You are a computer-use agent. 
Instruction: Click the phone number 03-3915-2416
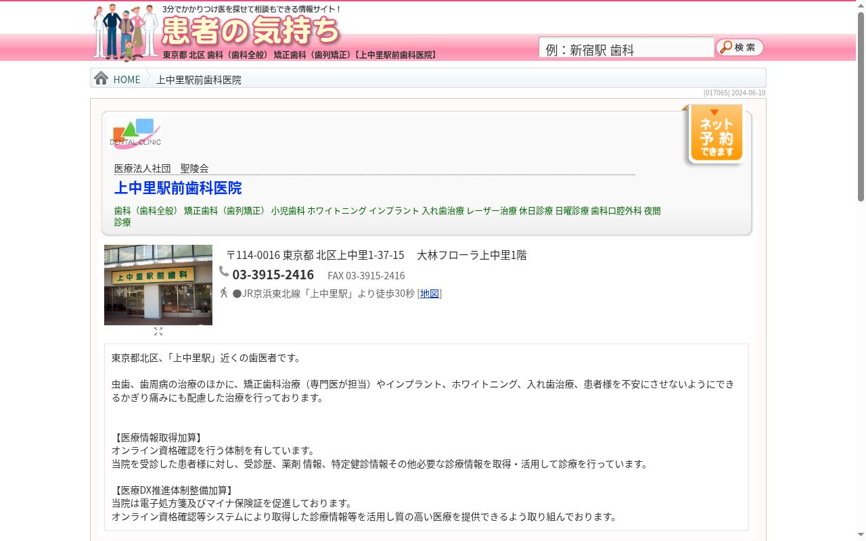273,275
